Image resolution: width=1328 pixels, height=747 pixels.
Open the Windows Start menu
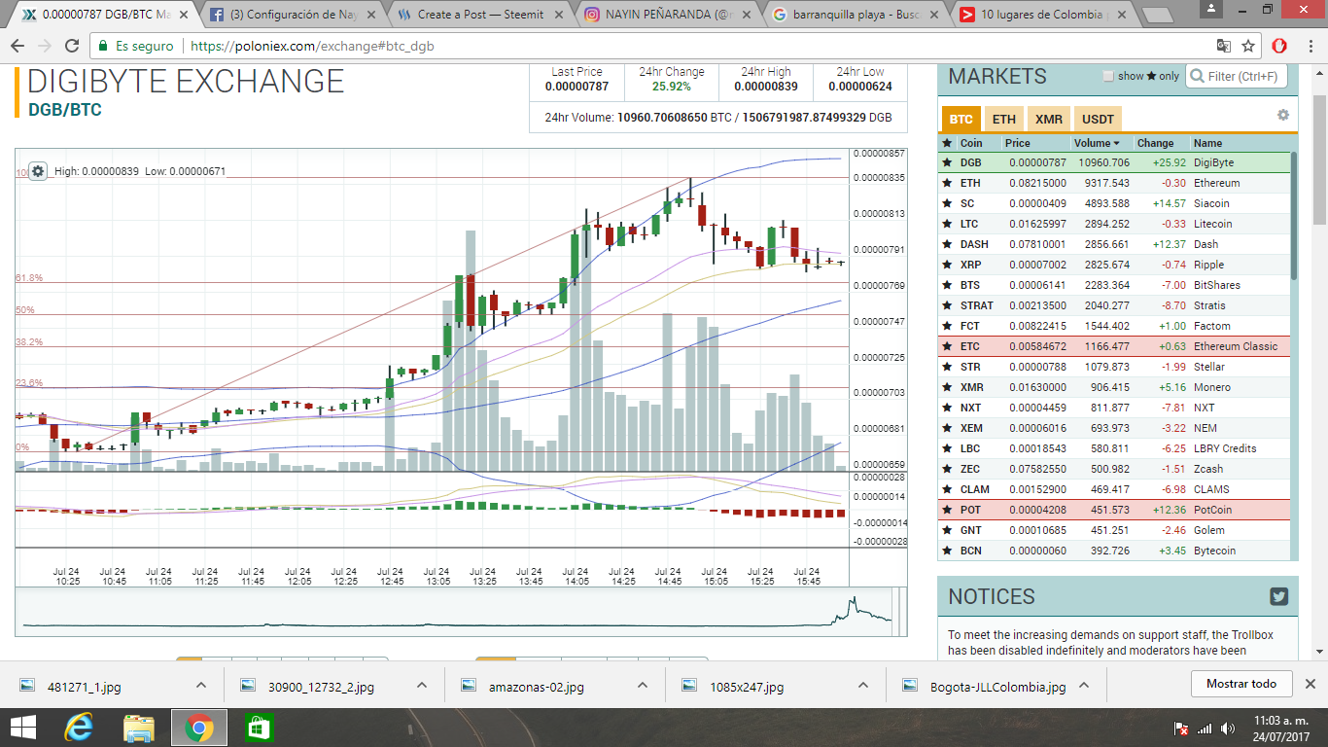tap(23, 727)
